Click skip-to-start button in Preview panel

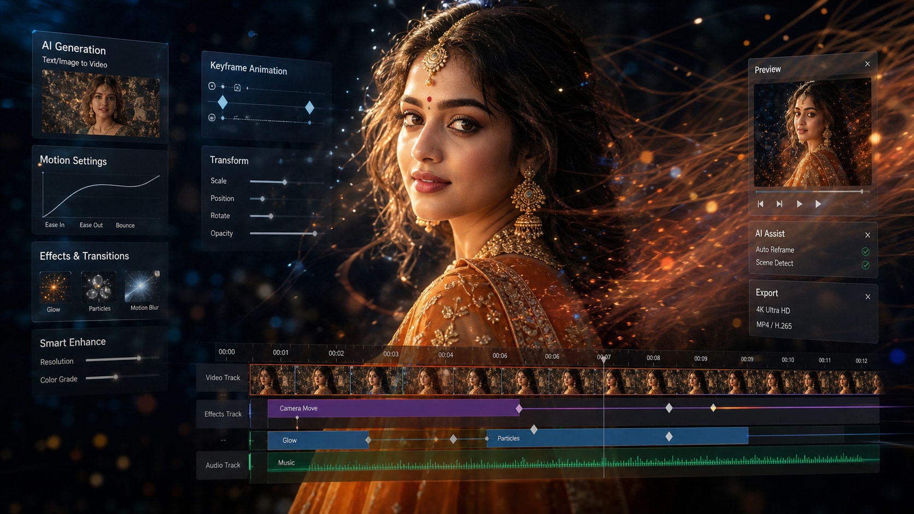[x=760, y=204]
